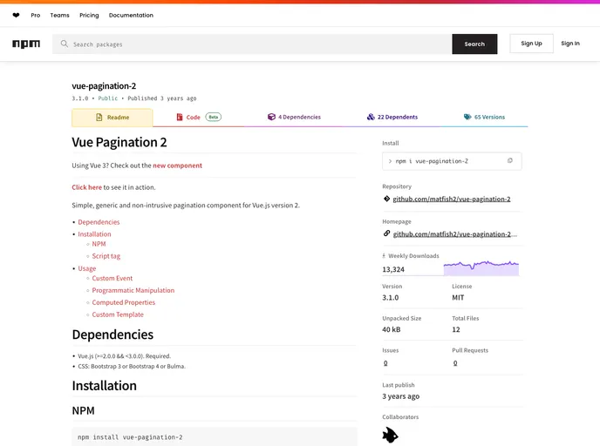Screen dimensions: 600x446
Task: Jump to the Usage section link
Action: coord(87,268)
